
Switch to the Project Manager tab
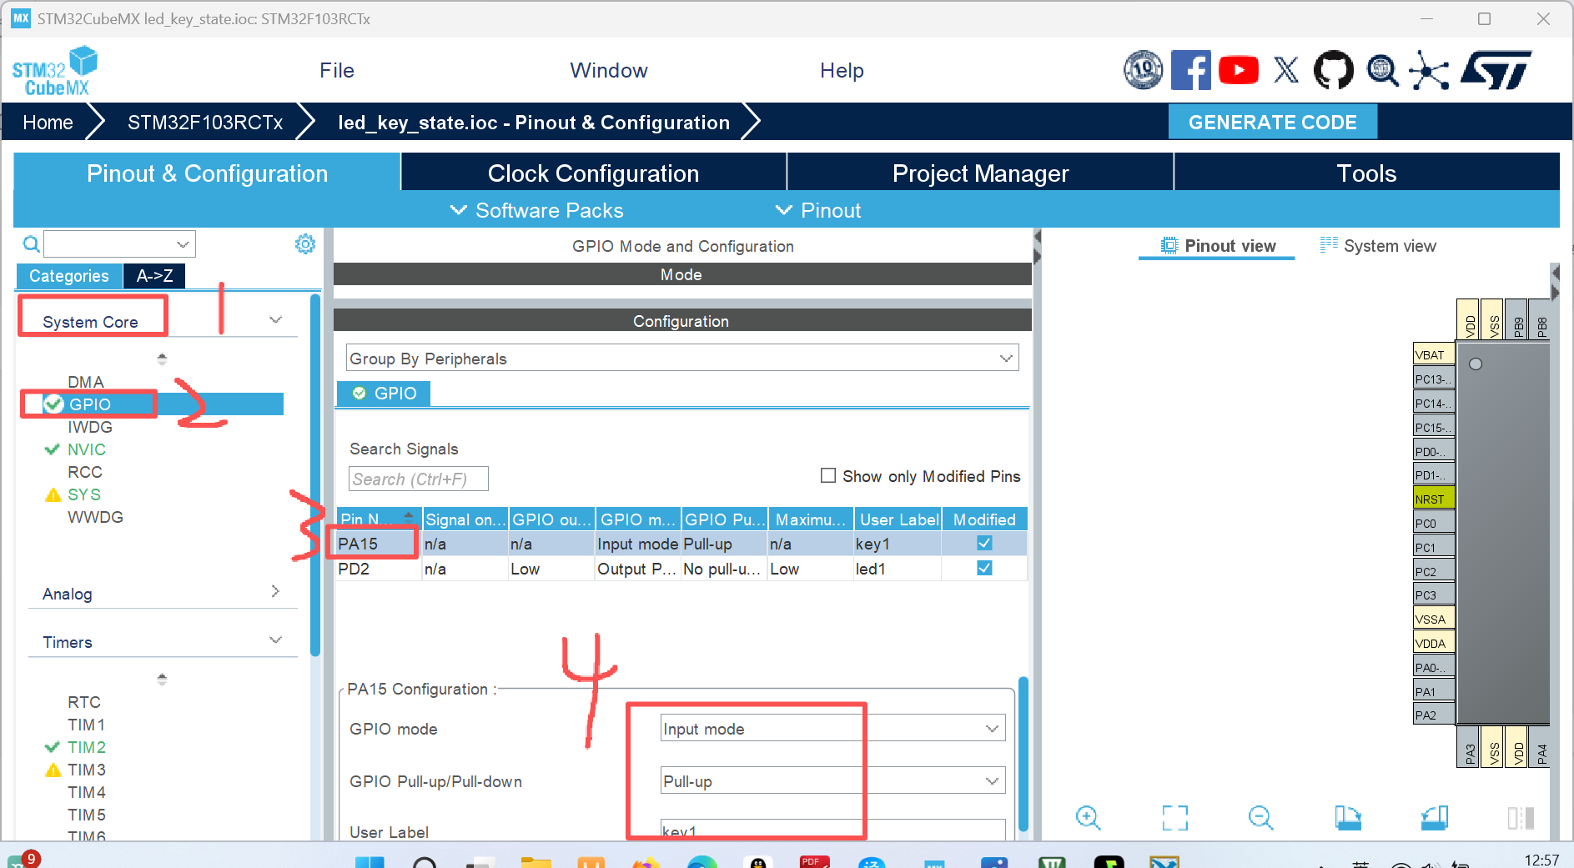(980, 173)
